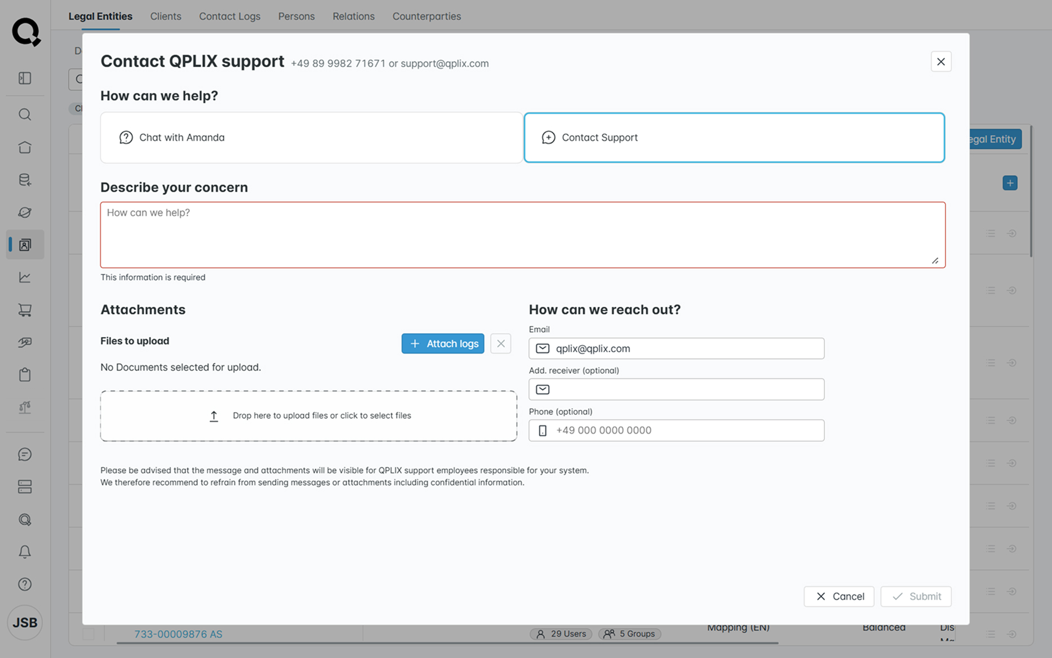Switch to the Relations tab
1052x658 pixels.
coord(353,16)
